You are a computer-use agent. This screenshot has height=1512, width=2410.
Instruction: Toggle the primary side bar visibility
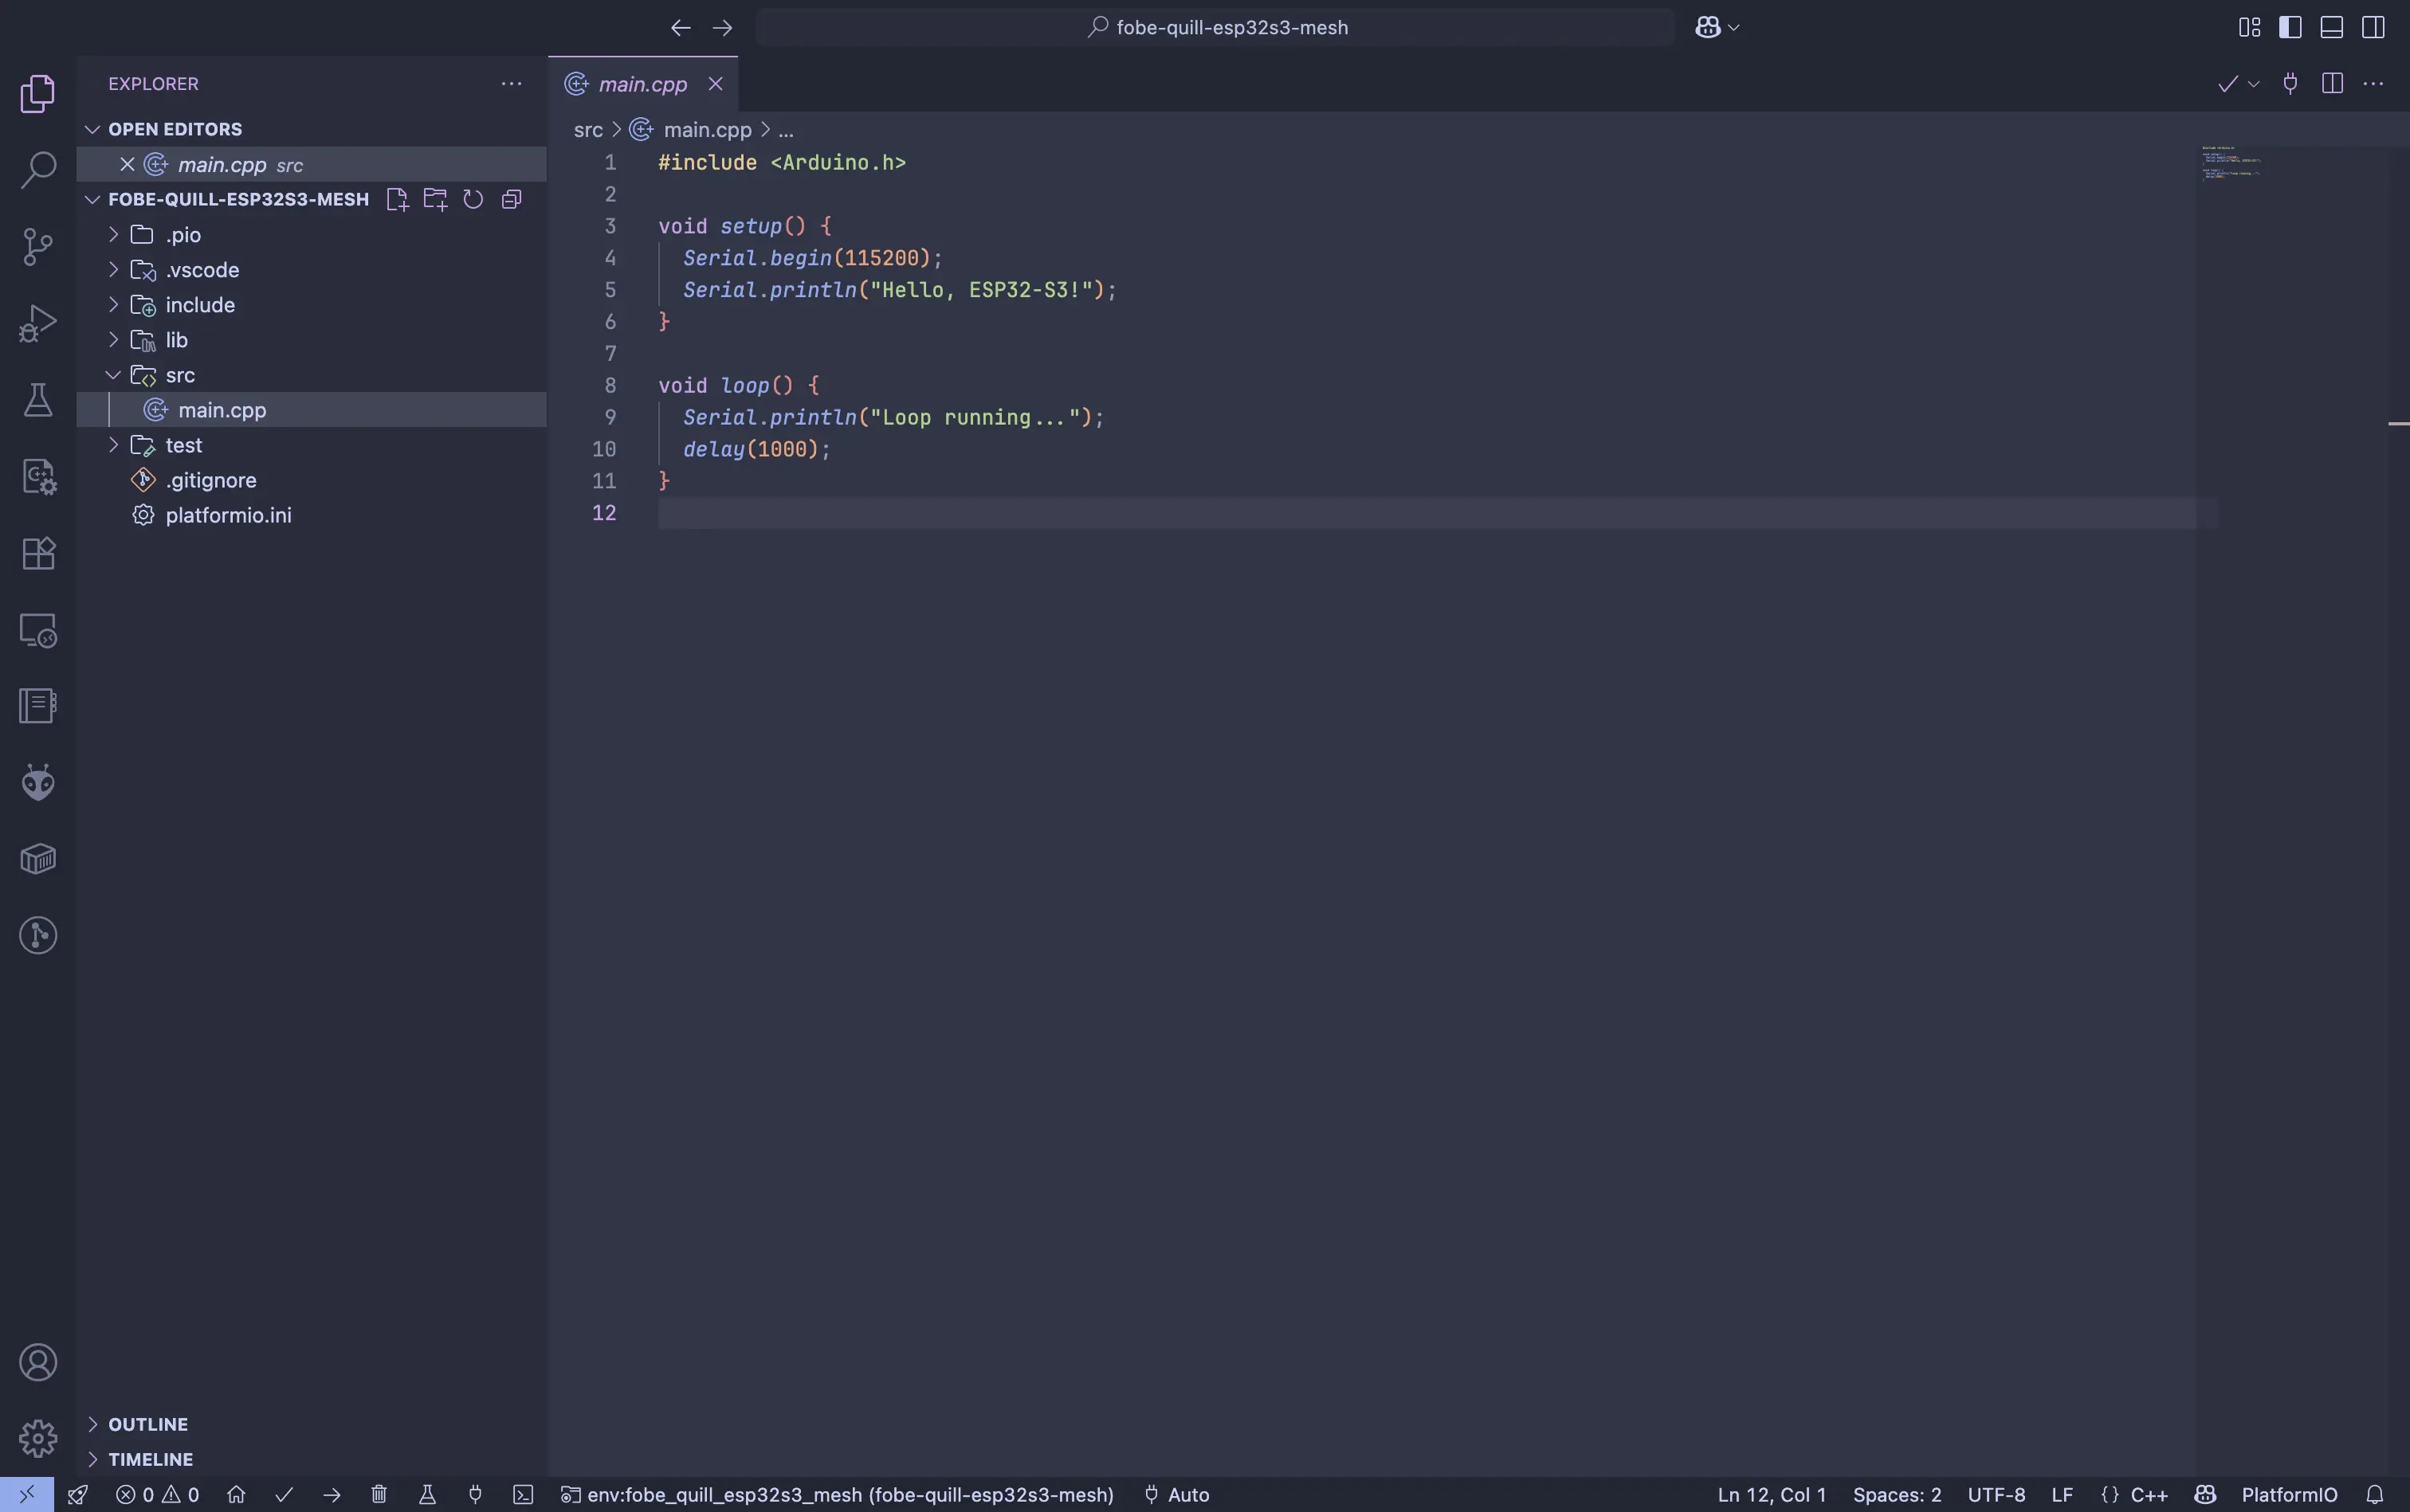2291,27
